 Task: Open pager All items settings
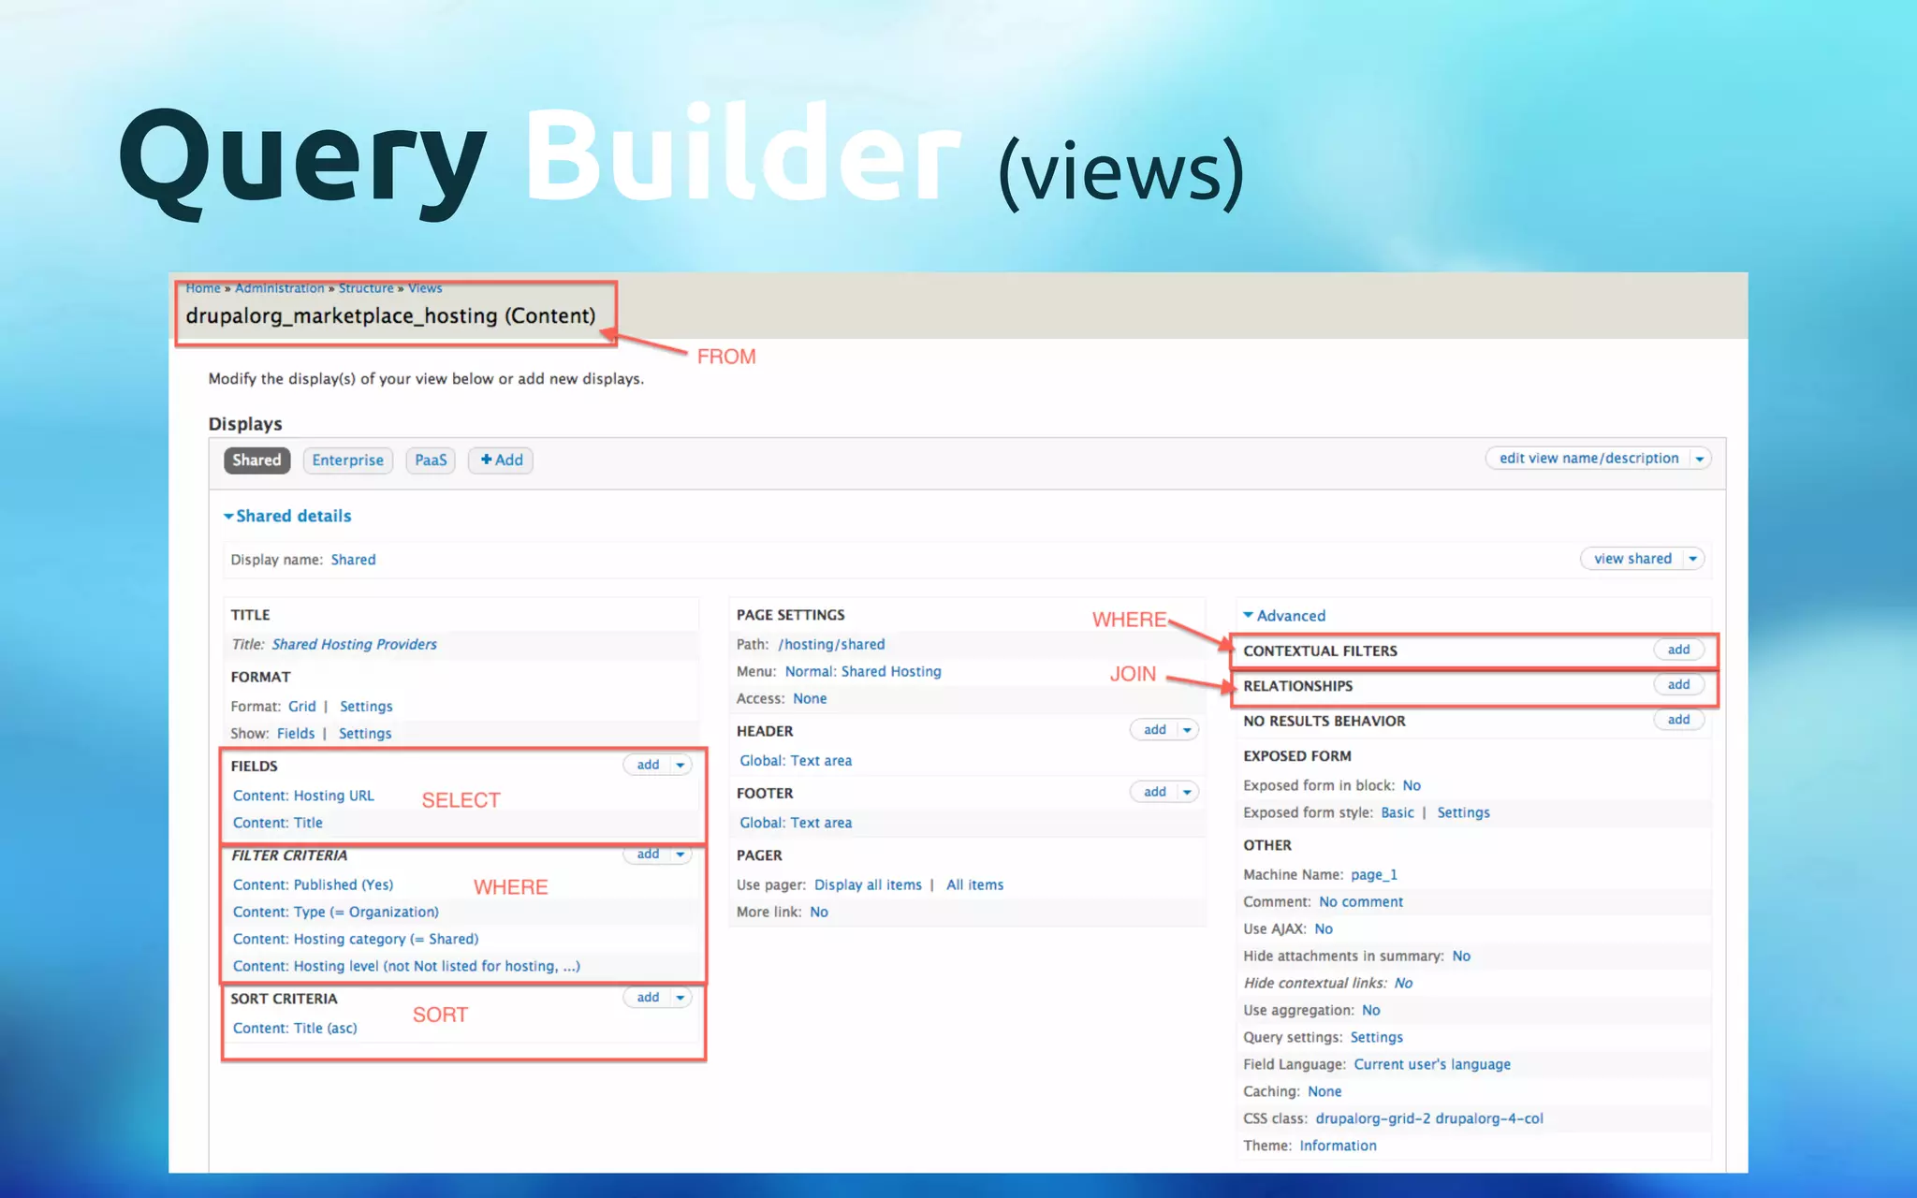tap(974, 884)
